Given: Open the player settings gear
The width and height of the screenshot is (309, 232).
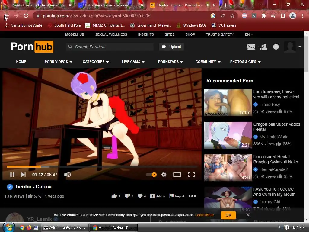Looking at the screenshot, I should [x=164, y=175].
